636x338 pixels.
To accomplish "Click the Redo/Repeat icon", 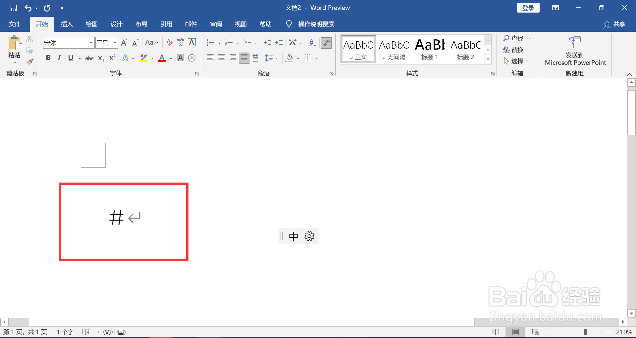I will click(47, 8).
